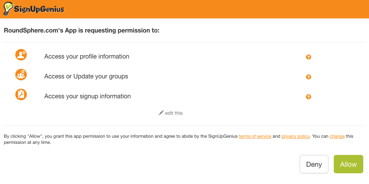Click the RoundSphere.com's App permission heading
This screenshot has height=184, width=369.
[82, 31]
